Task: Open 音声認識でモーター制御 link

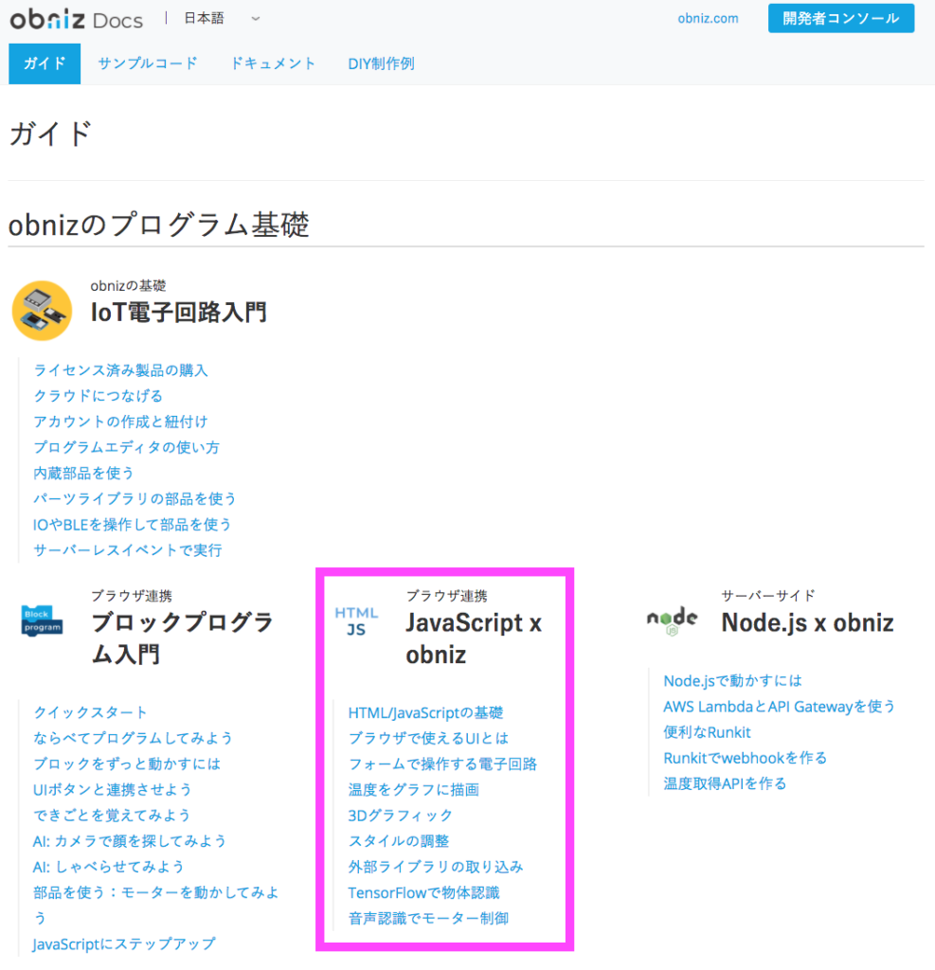Action: [x=428, y=919]
